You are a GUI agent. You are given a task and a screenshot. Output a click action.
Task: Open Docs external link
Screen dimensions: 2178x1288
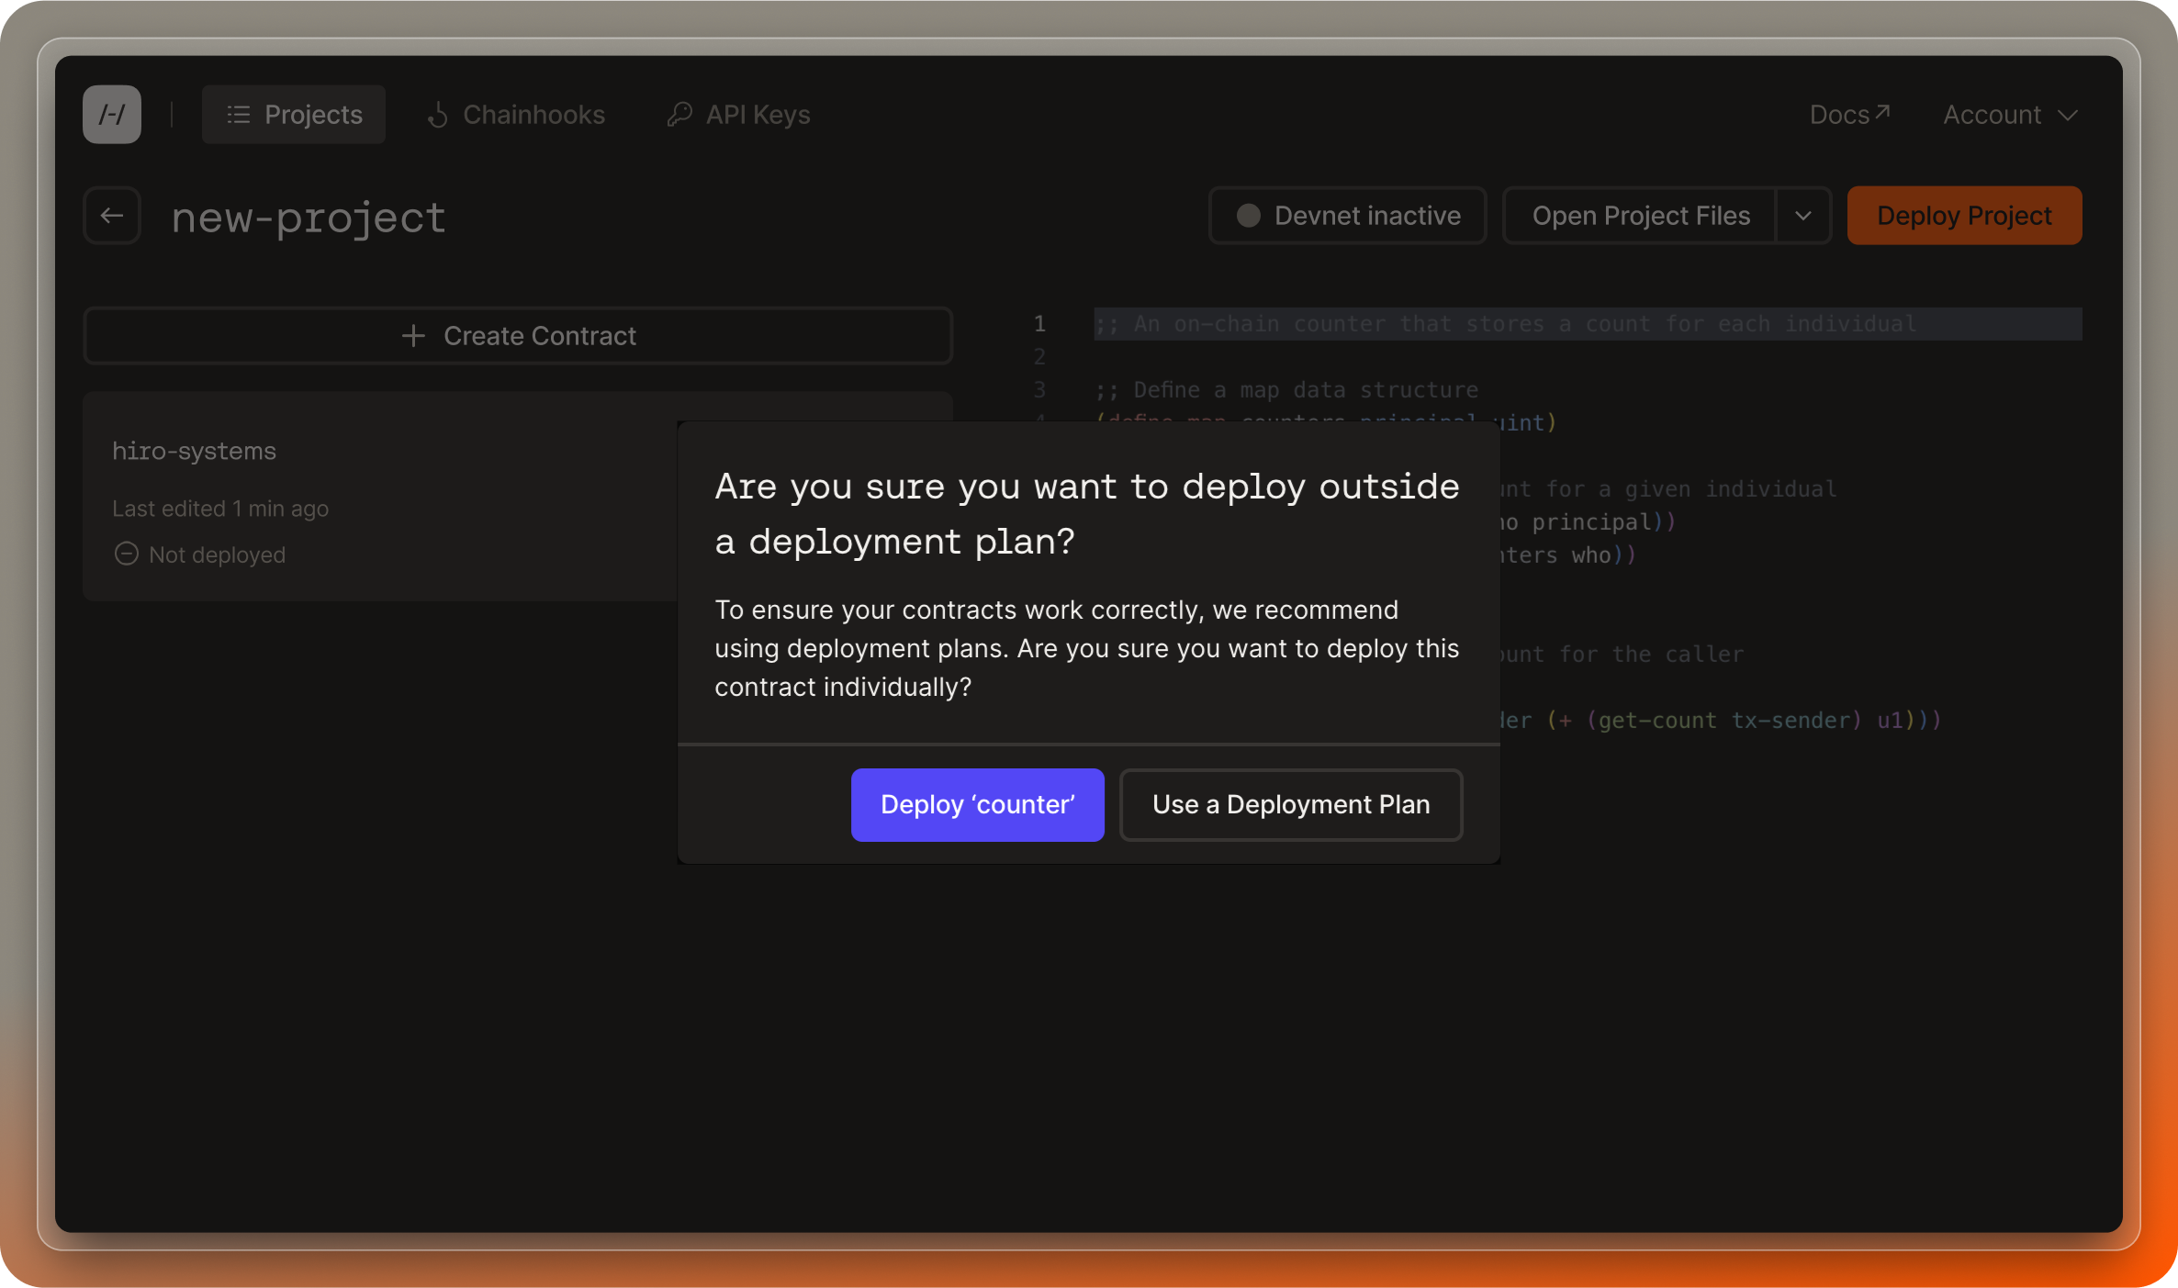(1850, 114)
